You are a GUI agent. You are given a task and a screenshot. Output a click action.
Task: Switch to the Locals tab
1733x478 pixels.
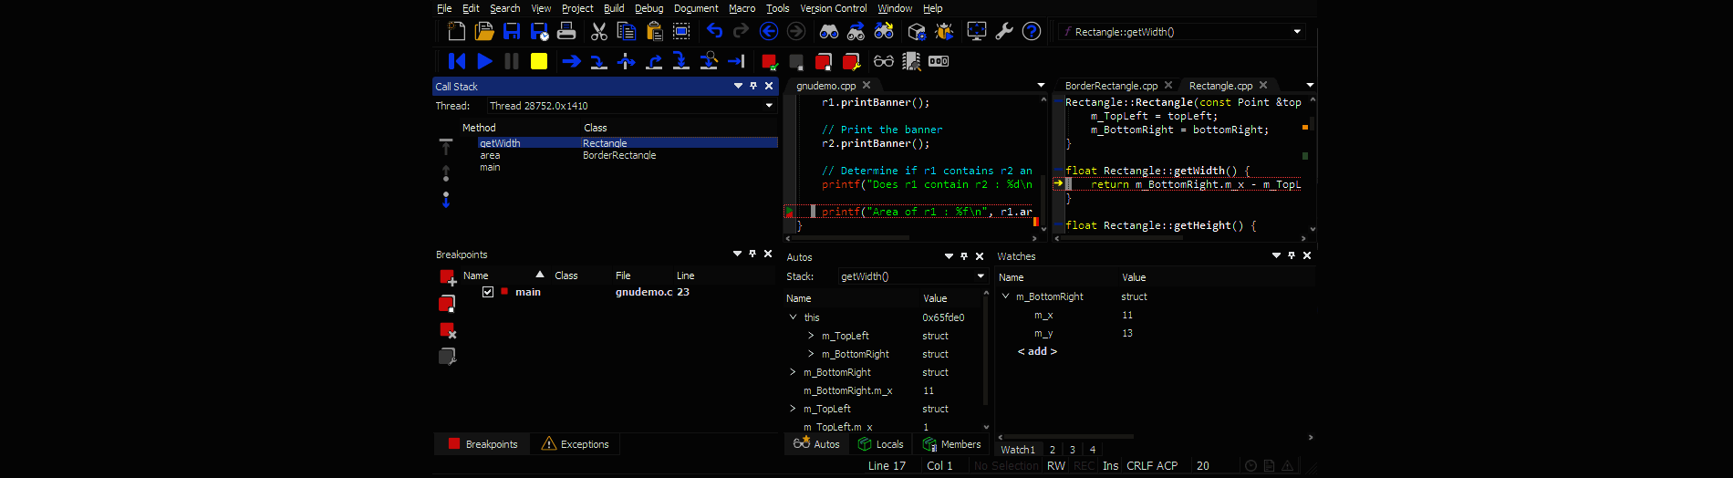pyautogui.click(x=881, y=444)
